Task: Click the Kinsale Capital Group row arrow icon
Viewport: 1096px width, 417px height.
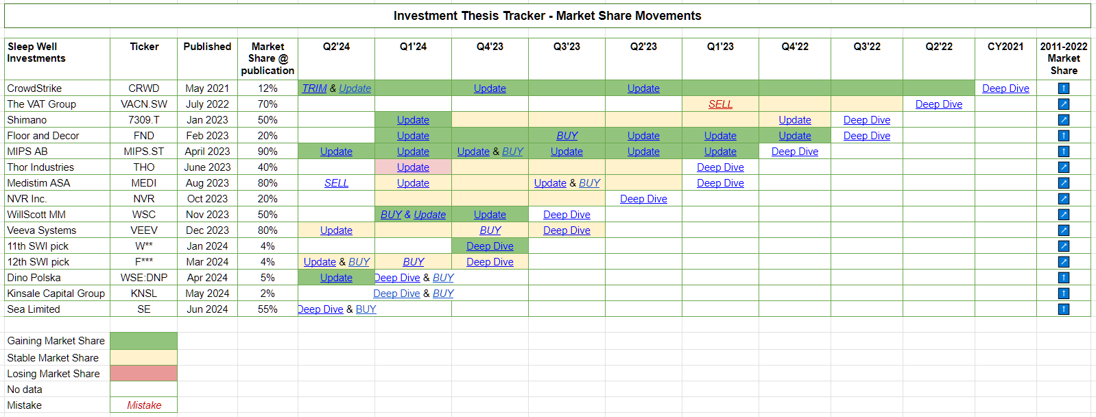Action: 1063,294
